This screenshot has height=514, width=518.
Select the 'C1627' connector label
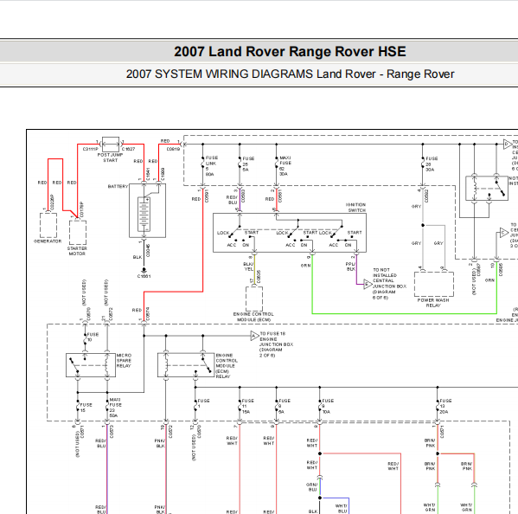129,149
